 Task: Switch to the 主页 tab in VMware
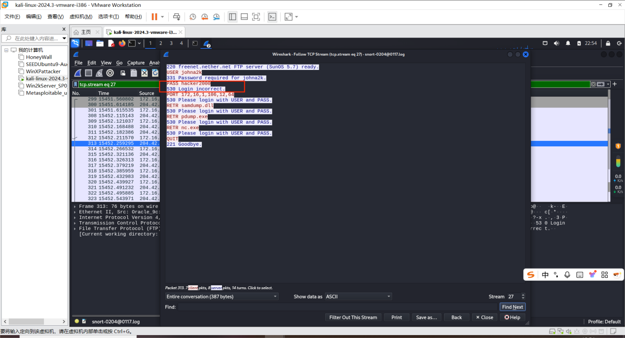coord(86,32)
